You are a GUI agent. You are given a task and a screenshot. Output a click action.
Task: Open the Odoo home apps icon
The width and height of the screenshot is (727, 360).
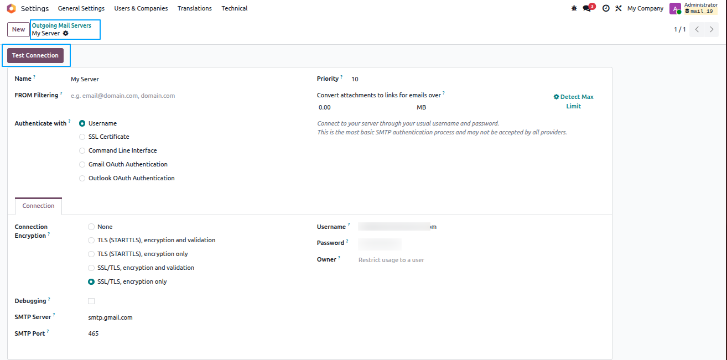[11, 8]
